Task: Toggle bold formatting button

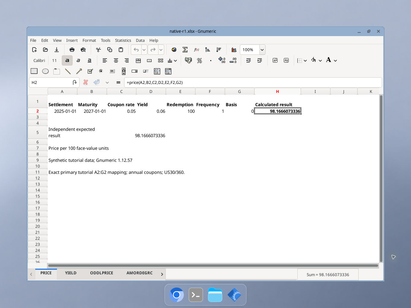Action: click(67, 60)
